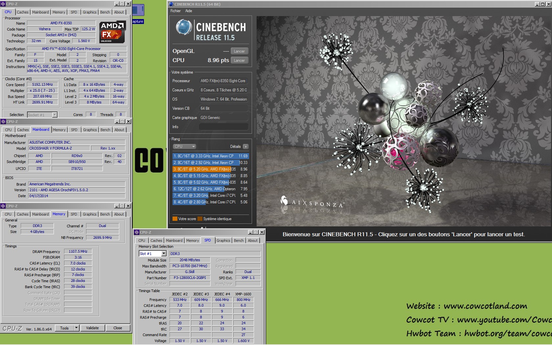
Task: Click the Carte graphique field 'GDI Generic'
Action: point(223,118)
